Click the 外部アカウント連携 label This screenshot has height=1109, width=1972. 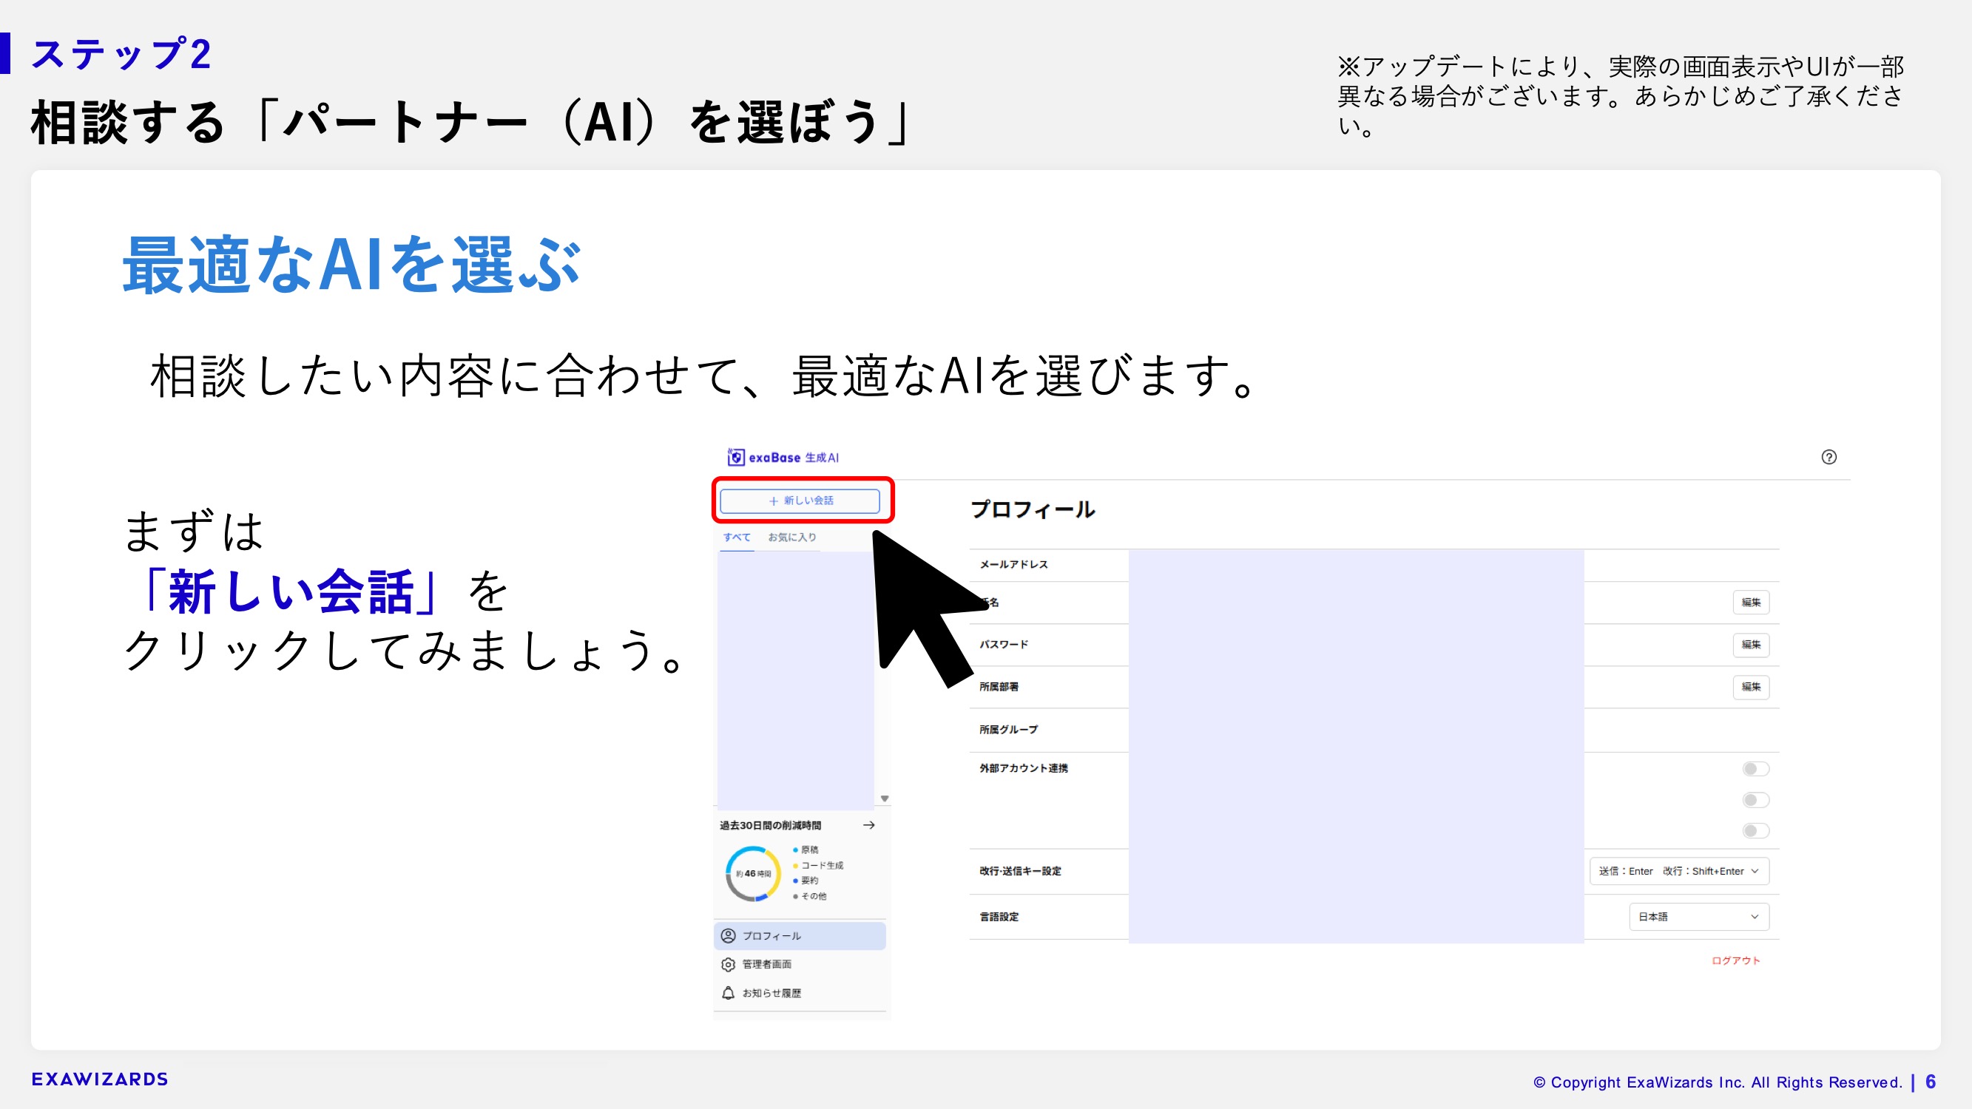pyautogui.click(x=1023, y=767)
